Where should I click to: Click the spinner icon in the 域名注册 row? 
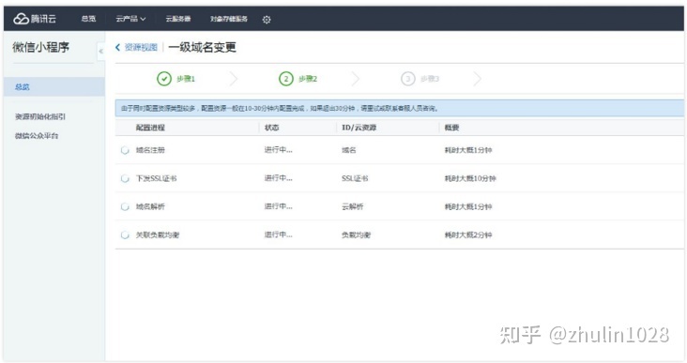(125, 150)
